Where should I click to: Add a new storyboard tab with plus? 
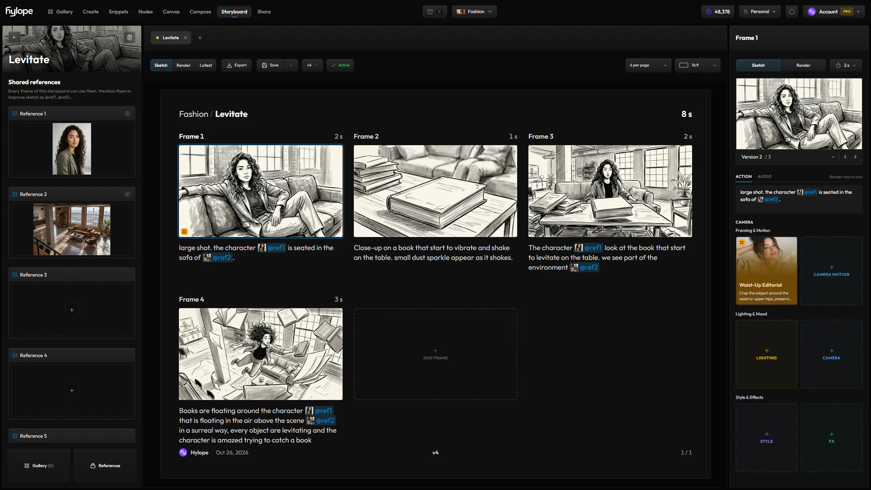(x=200, y=38)
